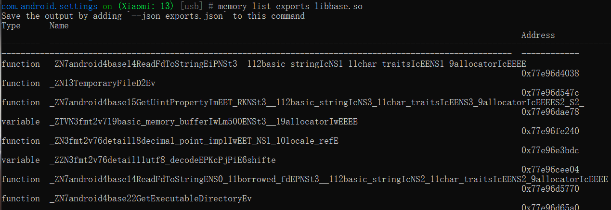The width and height of the screenshot is (611, 210).
Task: Click the "--json exports.json" hint text
Action: point(177,16)
